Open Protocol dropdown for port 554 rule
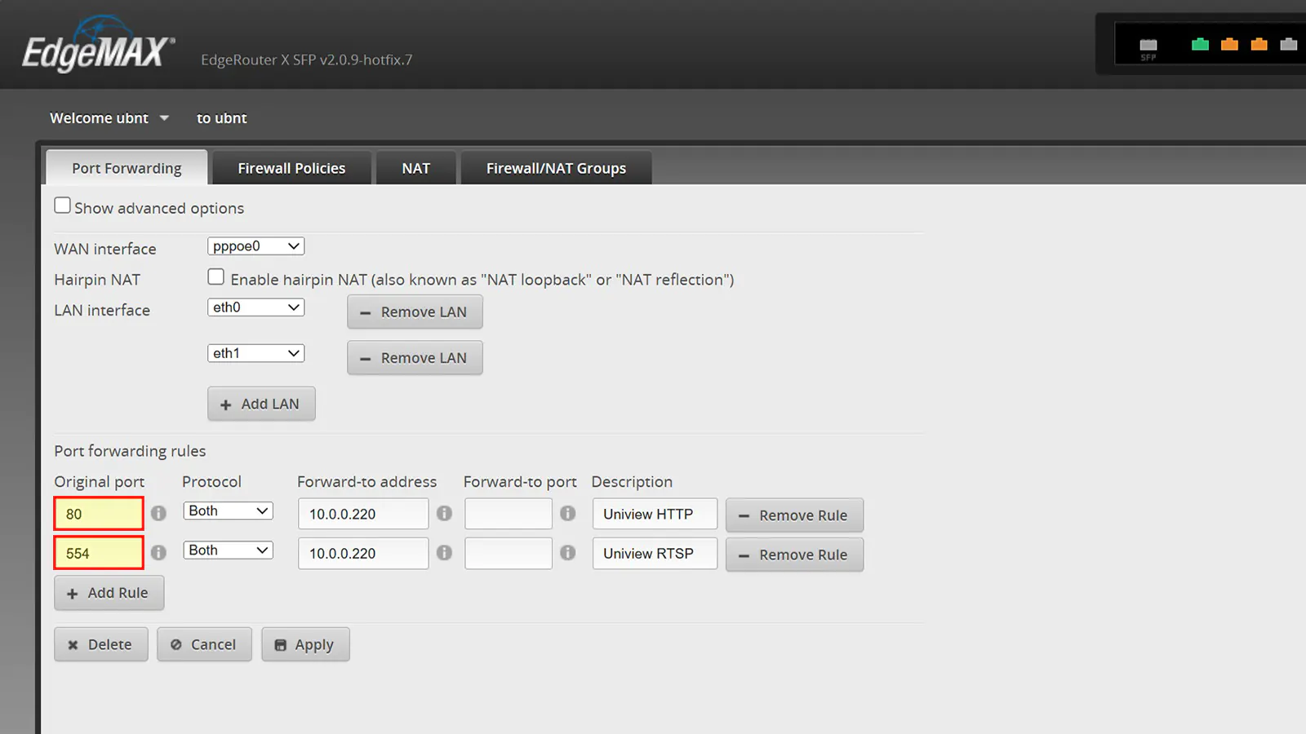 tap(229, 550)
